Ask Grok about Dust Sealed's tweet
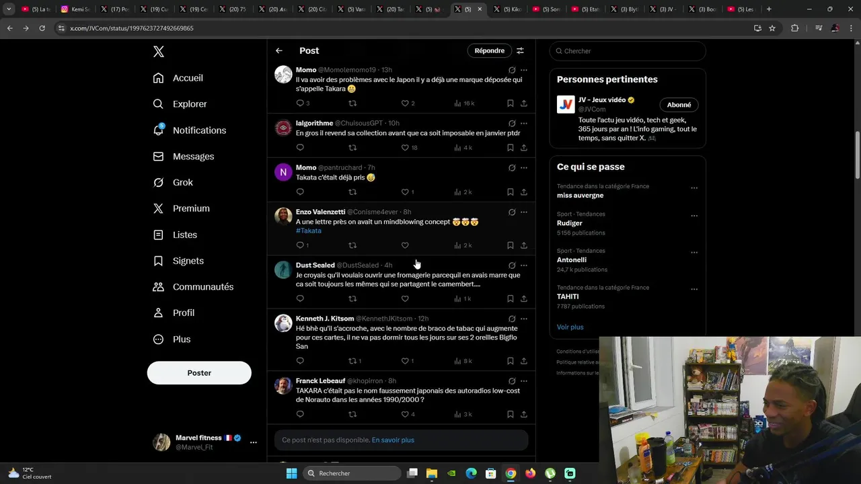Image resolution: width=861 pixels, height=484 pixels. point(512,265)
